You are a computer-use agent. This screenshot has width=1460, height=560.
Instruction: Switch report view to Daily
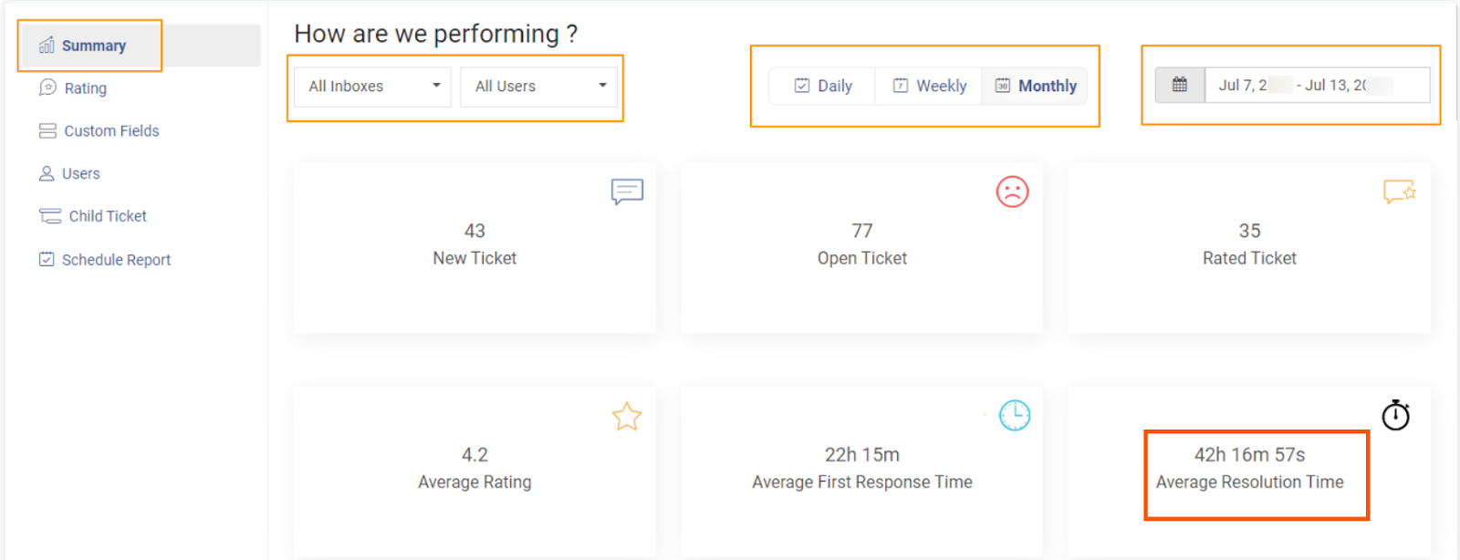[823, 86]
